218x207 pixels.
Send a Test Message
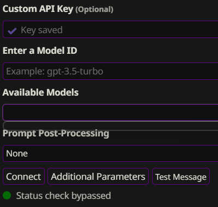[x=181, y=177]
